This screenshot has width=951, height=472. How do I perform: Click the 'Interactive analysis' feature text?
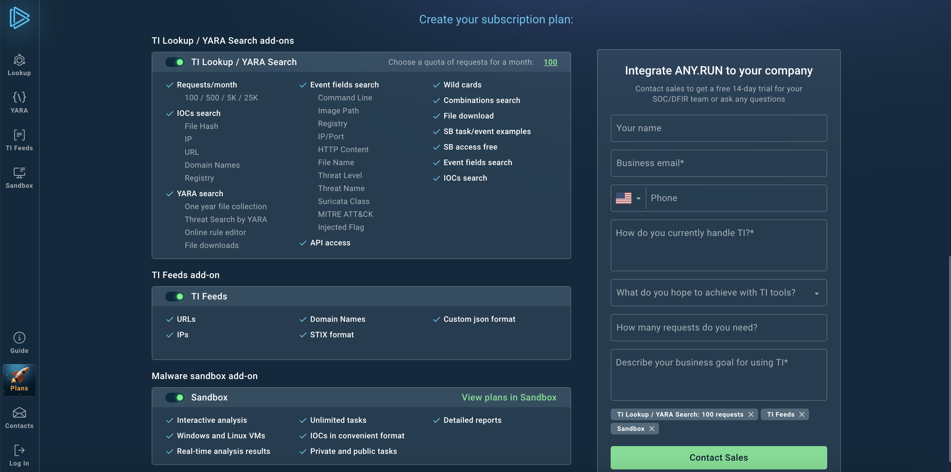pos(212,420)
